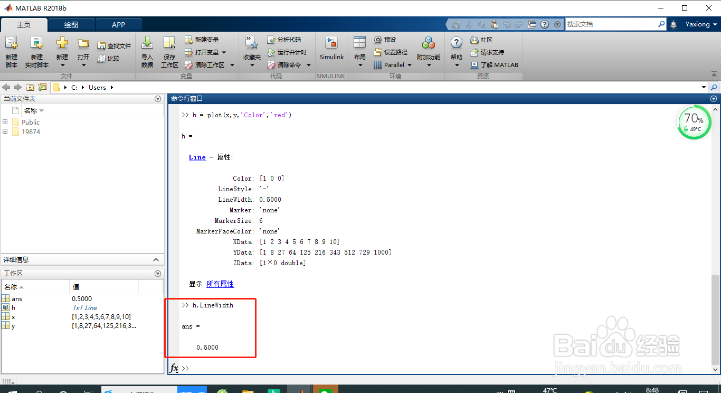Click 设置路径 (Set Path)
The height and width of the screenshot is (393, 721).
pos(391,52)
